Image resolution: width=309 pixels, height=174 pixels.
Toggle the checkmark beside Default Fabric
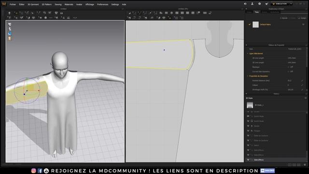(250, 25)
